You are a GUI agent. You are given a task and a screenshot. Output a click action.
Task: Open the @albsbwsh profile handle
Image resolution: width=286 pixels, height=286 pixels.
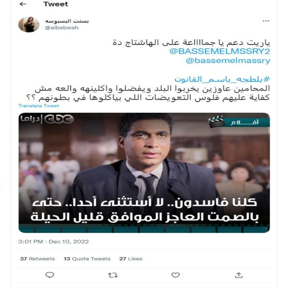click(x=62, y=28)
